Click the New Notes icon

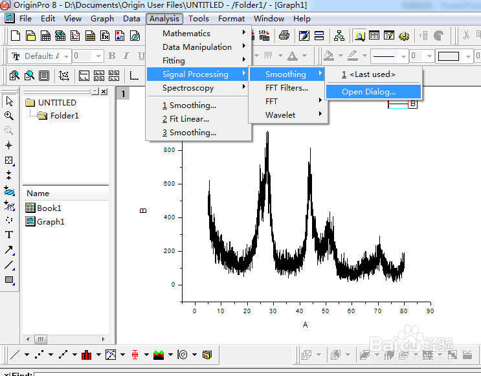pos(135,36)
